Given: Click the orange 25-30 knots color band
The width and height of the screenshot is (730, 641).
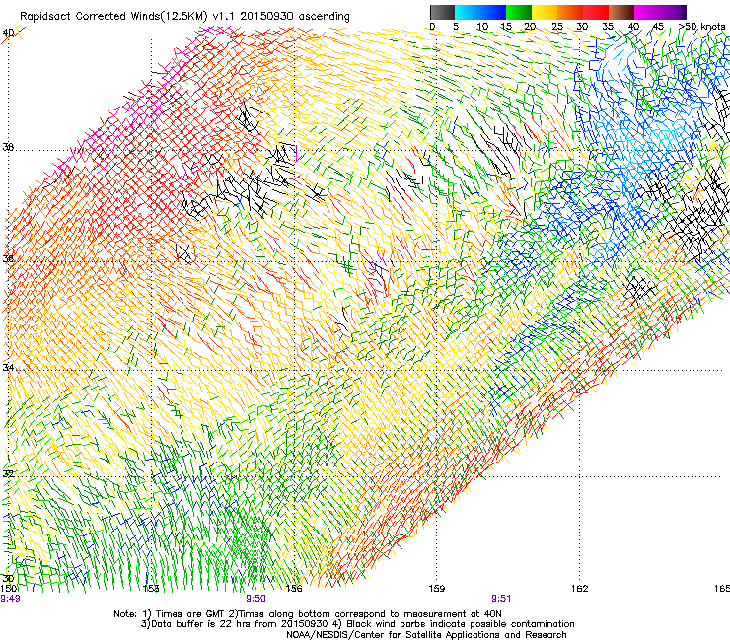Looking at the screenshot, I should point(570,12).
